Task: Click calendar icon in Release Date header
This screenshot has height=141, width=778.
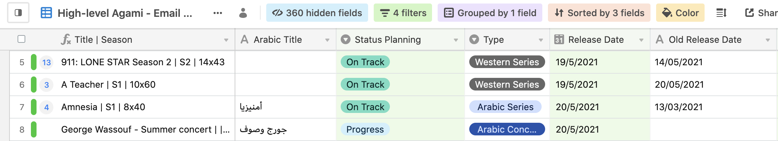Action: pos(559,40)
